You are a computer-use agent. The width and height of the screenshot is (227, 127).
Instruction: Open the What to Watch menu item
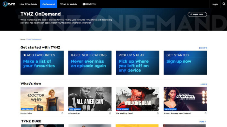[x=68, y=4]
